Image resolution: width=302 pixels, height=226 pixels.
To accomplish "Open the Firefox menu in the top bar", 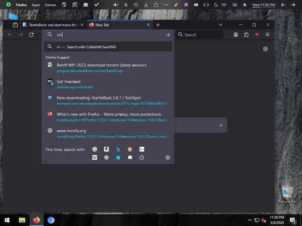I will click(21, 5).
